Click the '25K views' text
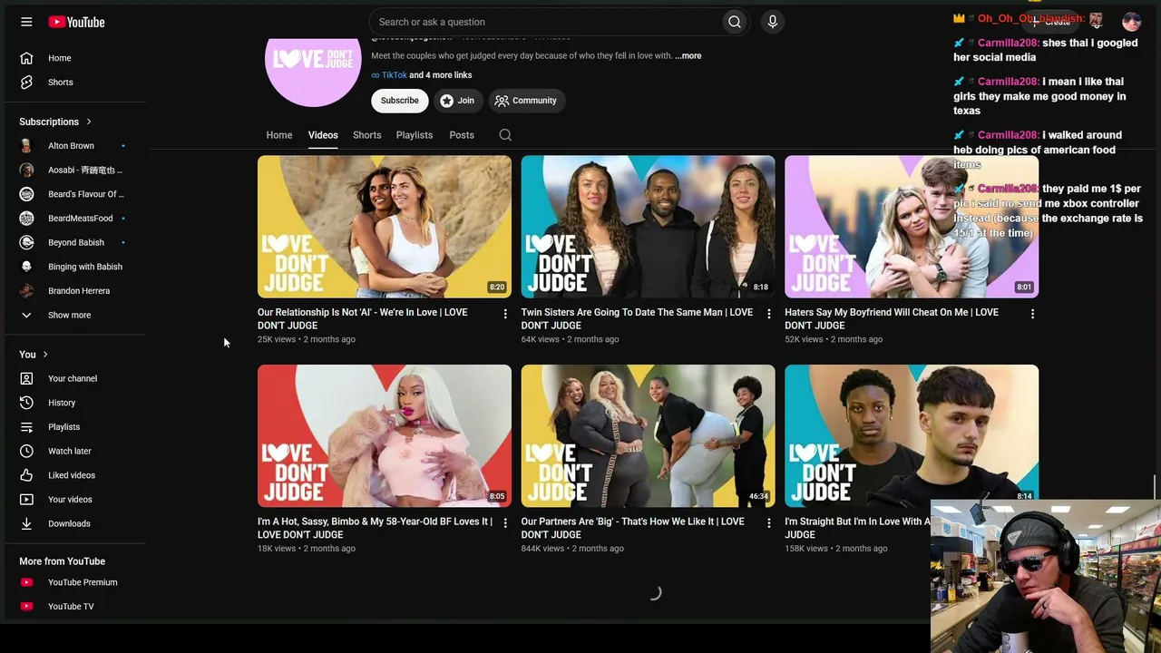 click(x=277, y=339)
